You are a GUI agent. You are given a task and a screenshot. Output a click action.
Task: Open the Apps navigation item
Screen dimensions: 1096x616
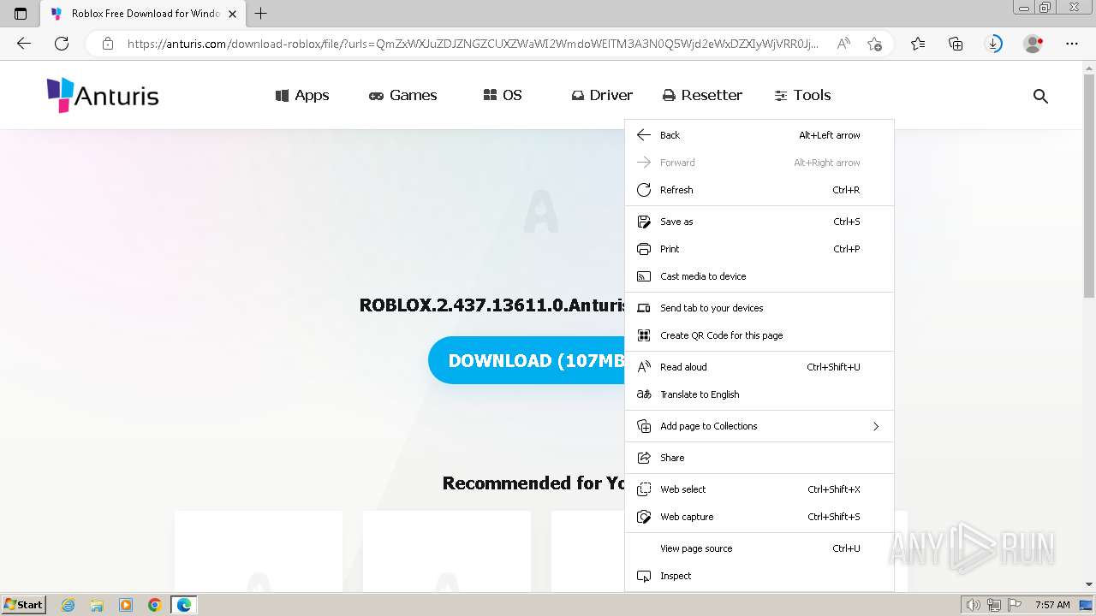tap(302, 95)
